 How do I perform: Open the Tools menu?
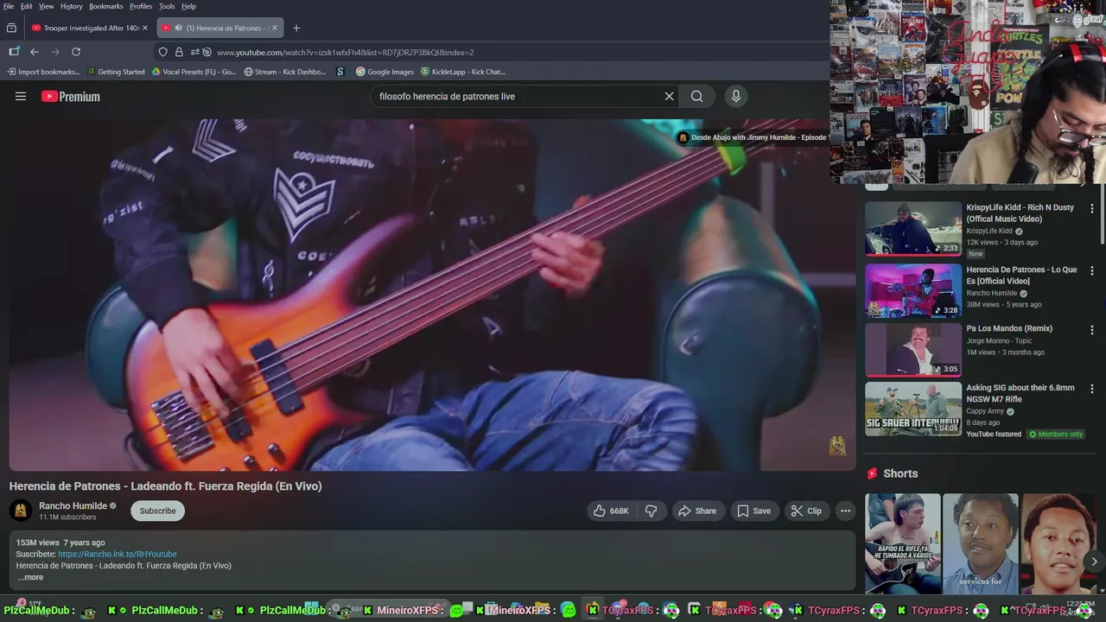(167, 6)
